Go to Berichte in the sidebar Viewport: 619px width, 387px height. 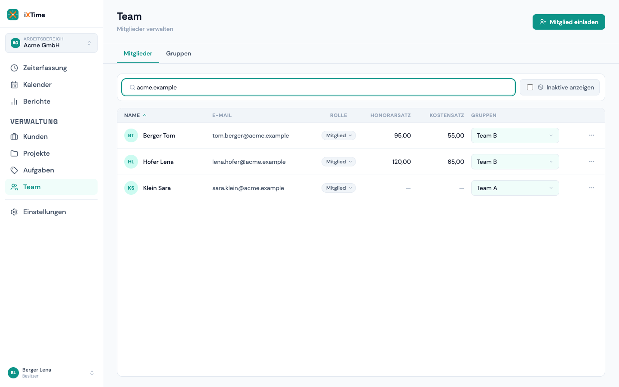point(51,101)
